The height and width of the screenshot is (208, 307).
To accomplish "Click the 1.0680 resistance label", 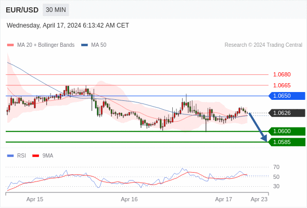I will pos(282,74).
